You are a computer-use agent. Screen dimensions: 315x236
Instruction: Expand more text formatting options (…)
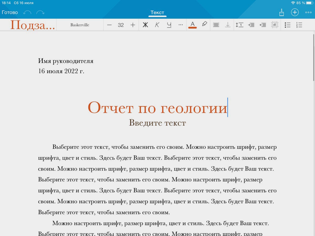pyautogui.click(x=181, y=25)
